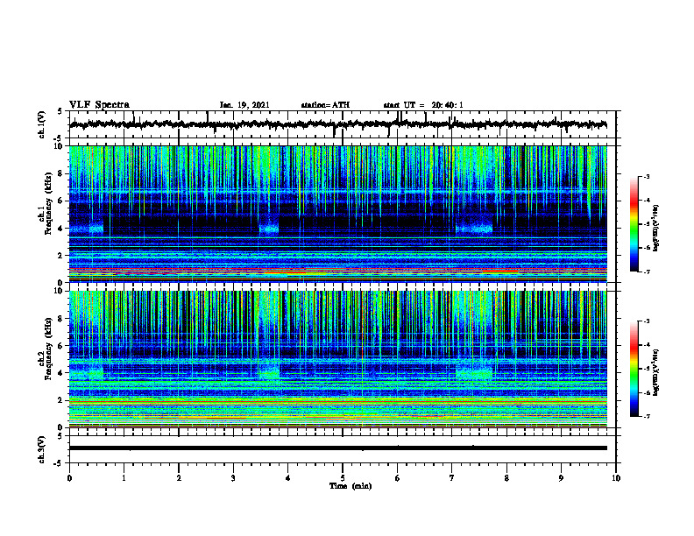Select the date text "Jan. 19, 2021"

point(244,105)
